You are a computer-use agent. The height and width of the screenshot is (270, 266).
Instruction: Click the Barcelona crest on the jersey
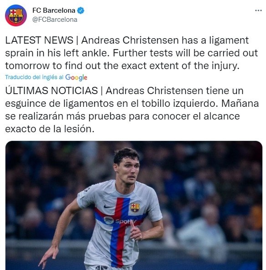[x=135, y=208]
